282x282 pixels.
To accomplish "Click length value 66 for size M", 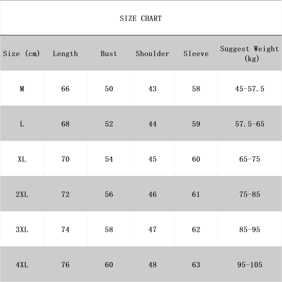I will click(65, 89).
